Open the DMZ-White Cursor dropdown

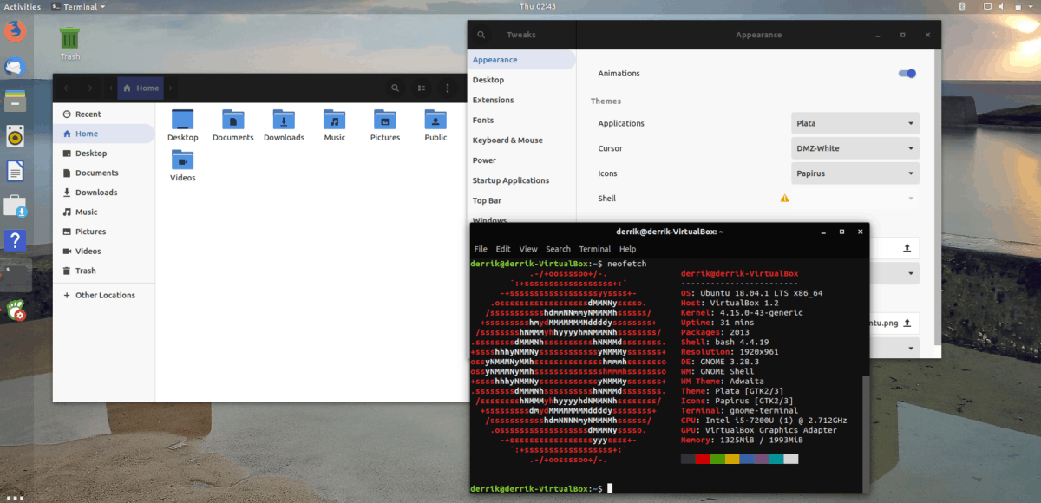pos(854,148)
